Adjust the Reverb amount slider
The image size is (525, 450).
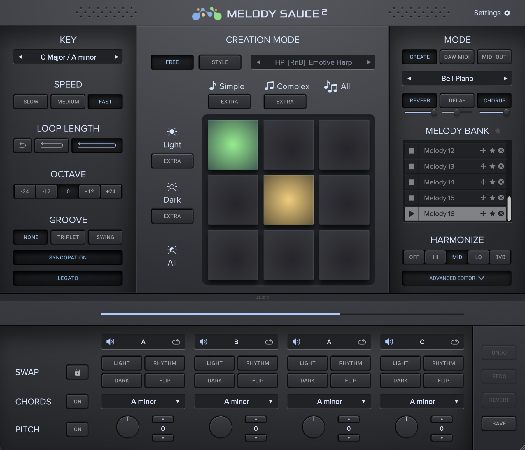tap(421, 112)
